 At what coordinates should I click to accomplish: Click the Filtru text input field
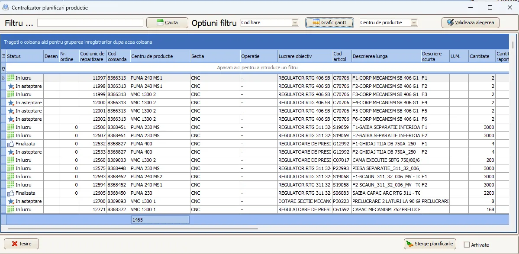tap(90, 23)
